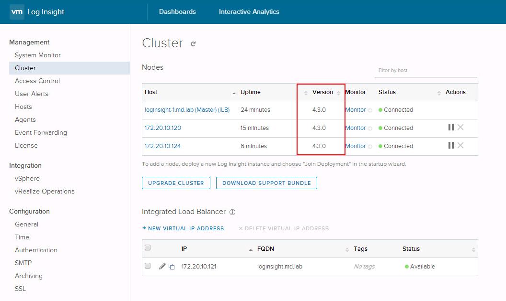Viewport: 506px width, 301px height.
Task: Click Download Support Bundle button
Action: tap(266, 183)
